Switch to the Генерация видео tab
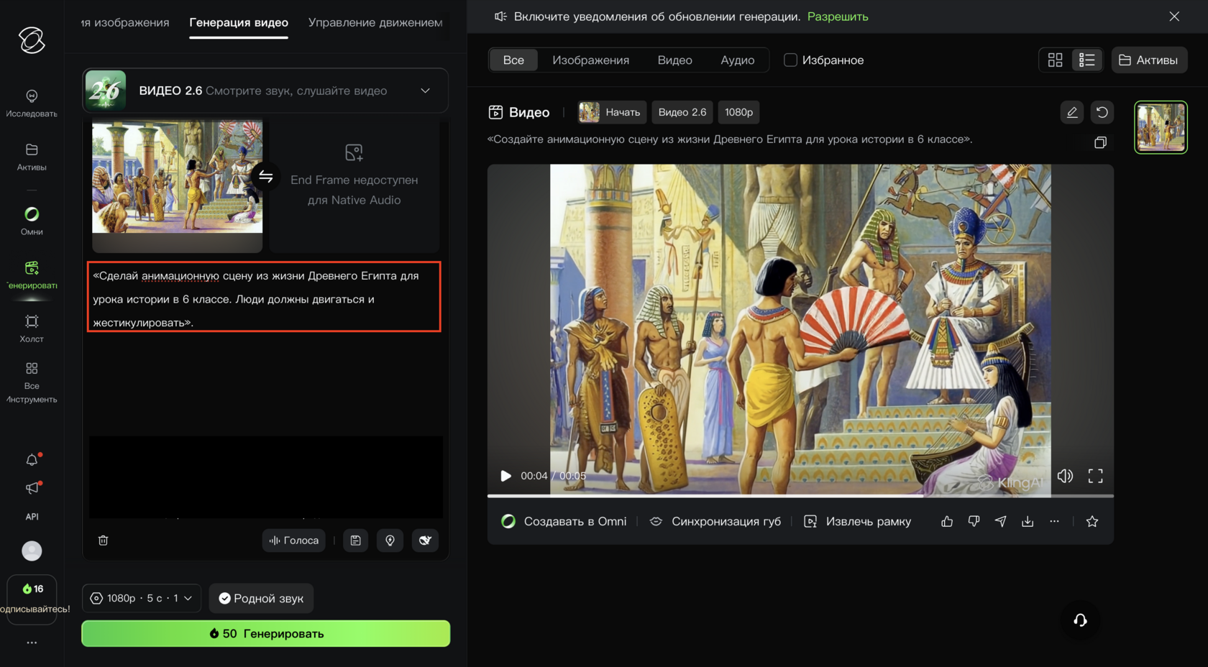The image size is (1208, 667). (x=239, y=23)
